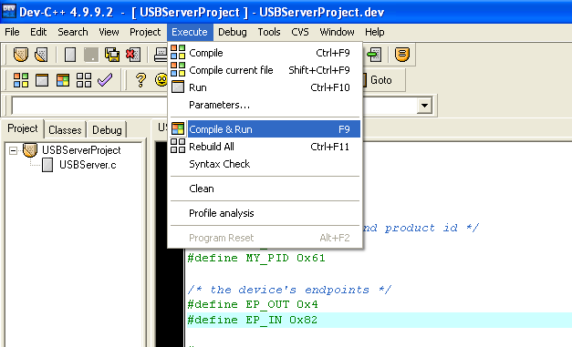The height and width of the screenshot is (347, 572).
Task: Click the Compile & Run toolbar icon
Action: pyautogui.click(x=63, y=80)
